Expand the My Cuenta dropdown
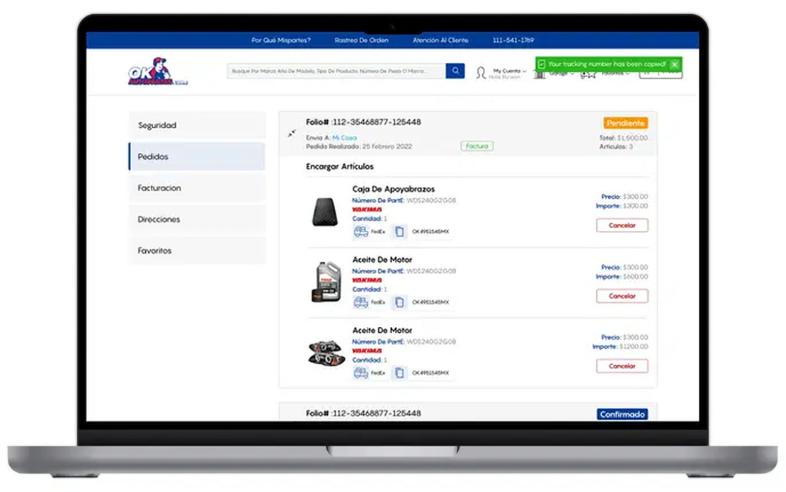Viewport: 786px width, 492px height. pos(510,71)
